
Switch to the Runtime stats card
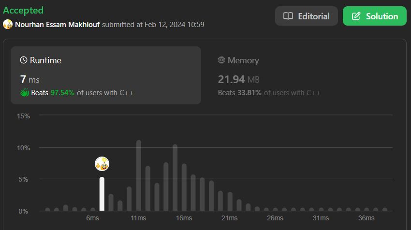(105, 75)
